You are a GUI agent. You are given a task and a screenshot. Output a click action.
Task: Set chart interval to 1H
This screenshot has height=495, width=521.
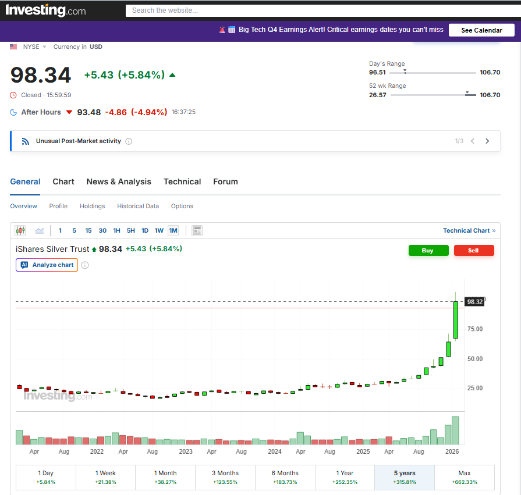pos(116,230)
